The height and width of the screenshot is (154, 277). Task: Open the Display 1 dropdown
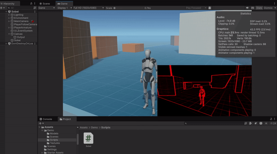coord(64,8)
